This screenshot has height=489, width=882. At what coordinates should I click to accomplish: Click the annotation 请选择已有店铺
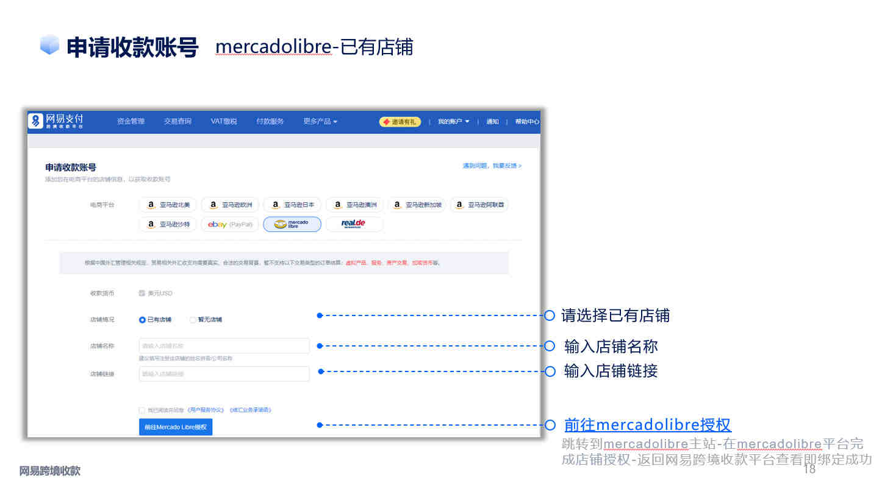(615, 315)
